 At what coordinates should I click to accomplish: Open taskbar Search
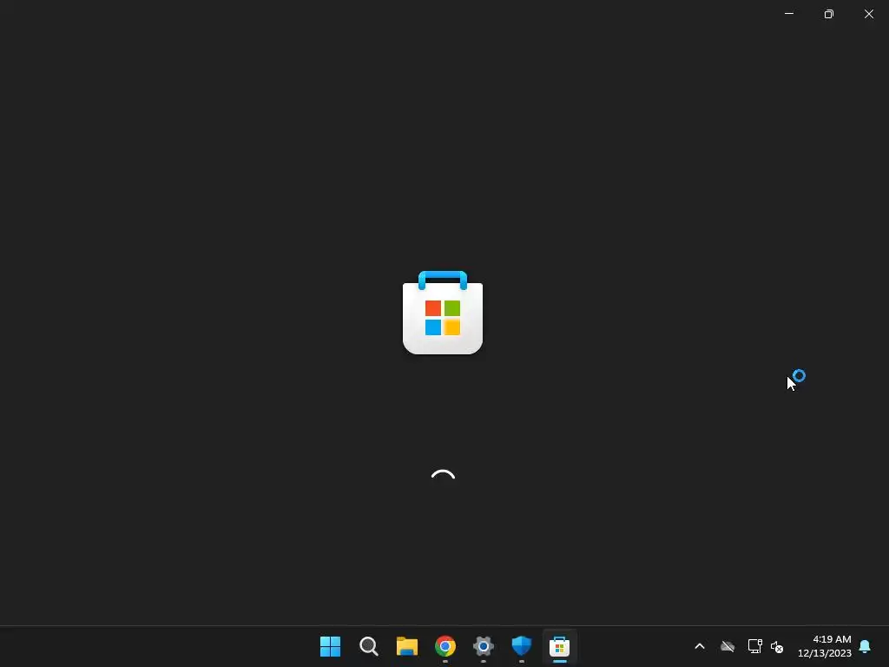pyautogui.click(x=368, y=646)
